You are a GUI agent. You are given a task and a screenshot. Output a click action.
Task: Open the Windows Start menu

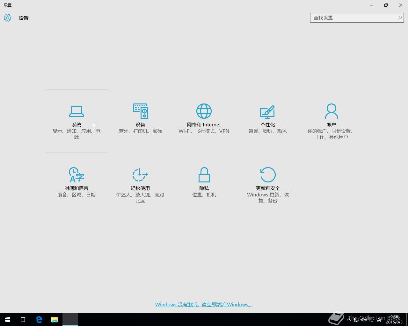(x=8, y=320)
